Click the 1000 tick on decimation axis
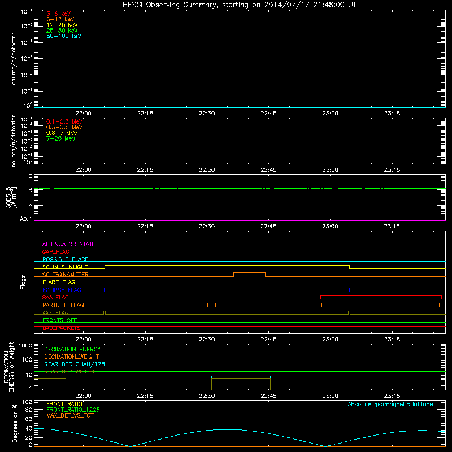 (x=25, y=346)
